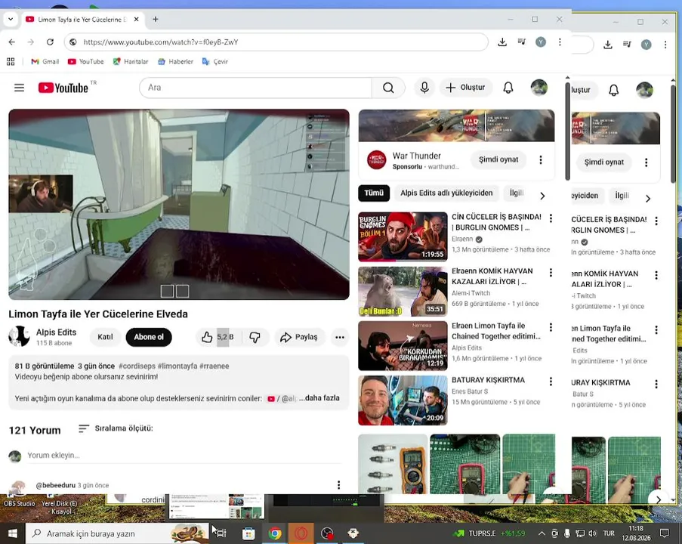Open Opera from the taskbar
Screen dimensions: 682x544
click(x=301, y=533)
